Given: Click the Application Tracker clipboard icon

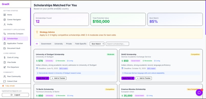Looking at the screenshot, I should (x=5, y=44).
